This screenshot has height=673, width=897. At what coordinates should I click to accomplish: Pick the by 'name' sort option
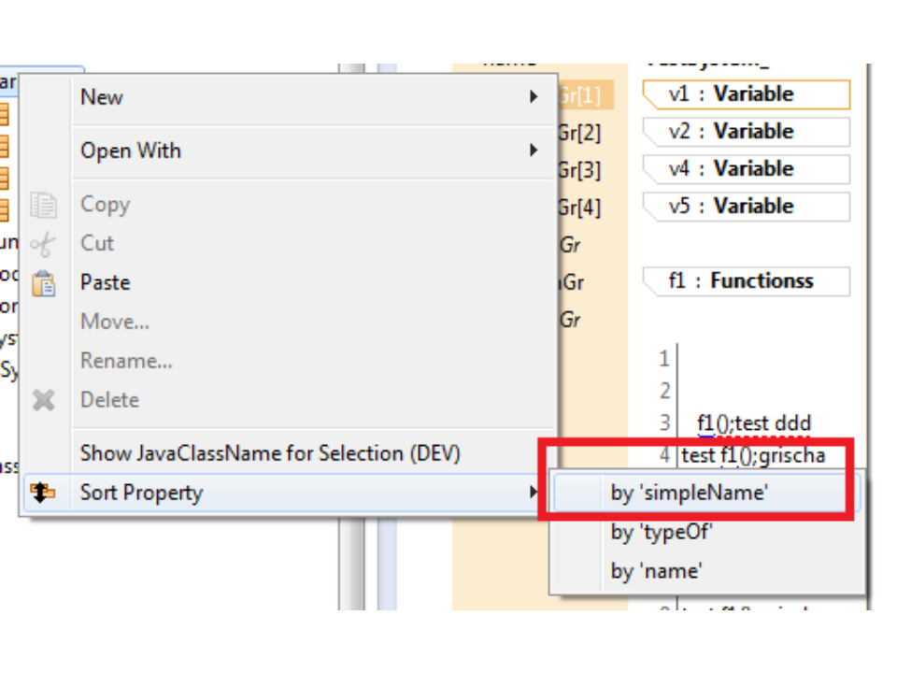pyautogui.click(x=656, y=571)
